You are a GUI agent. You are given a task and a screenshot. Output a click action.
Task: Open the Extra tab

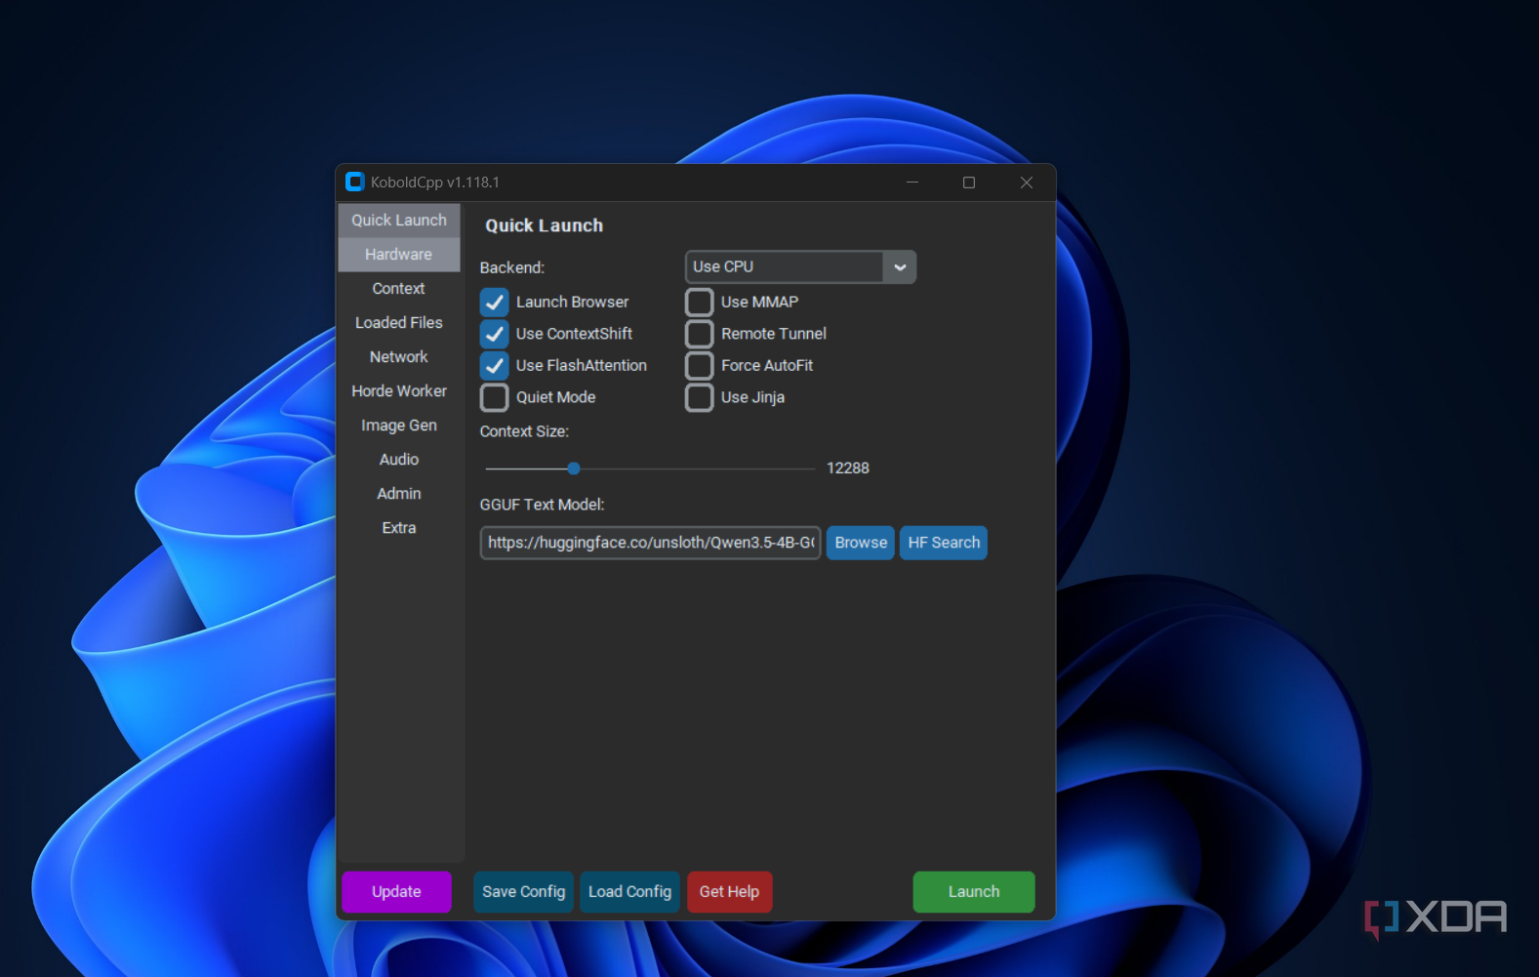tap(399, 528)
